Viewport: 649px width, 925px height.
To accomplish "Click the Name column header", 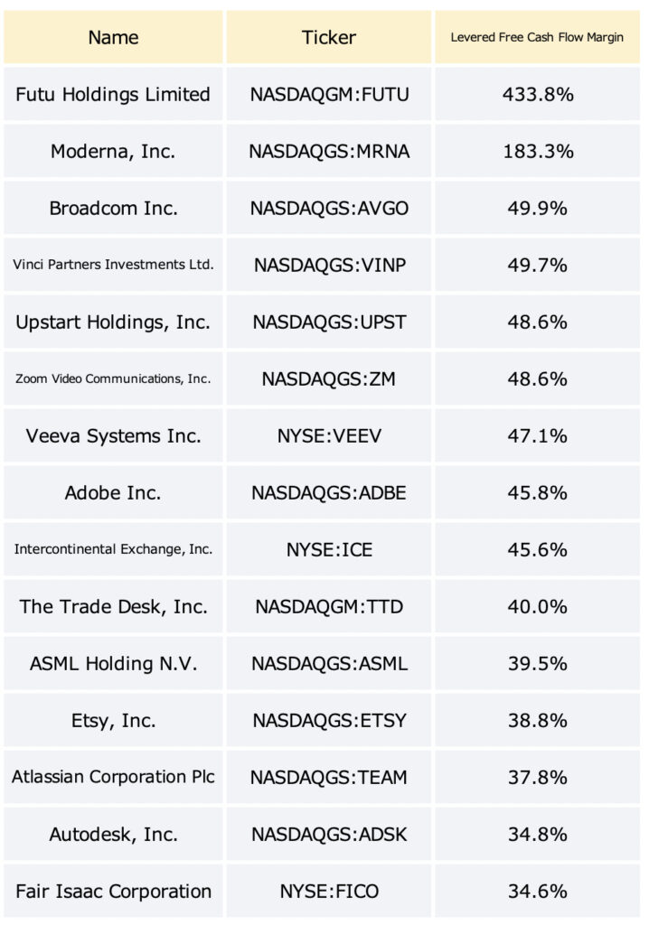I will (113, 36).
